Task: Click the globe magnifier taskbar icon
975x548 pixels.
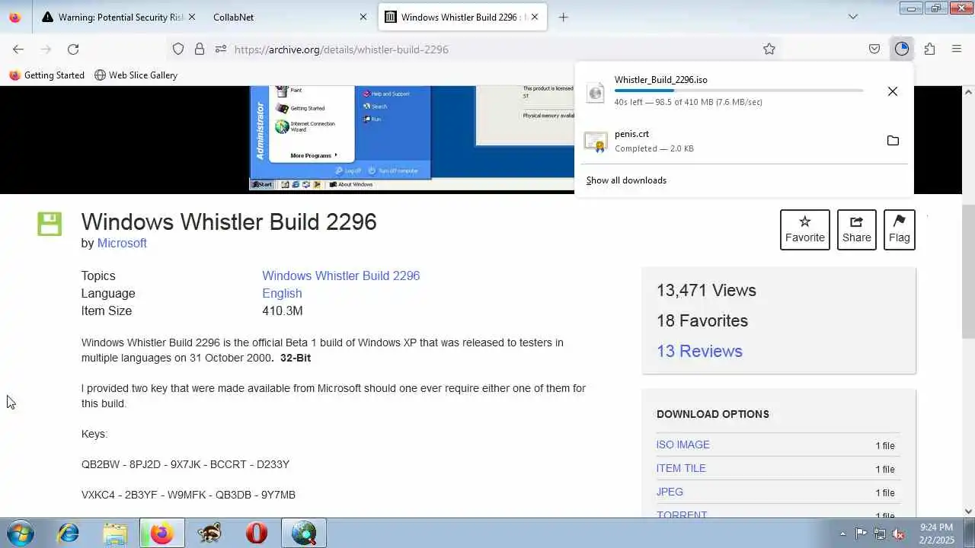Action: click(x=303, y=534)
